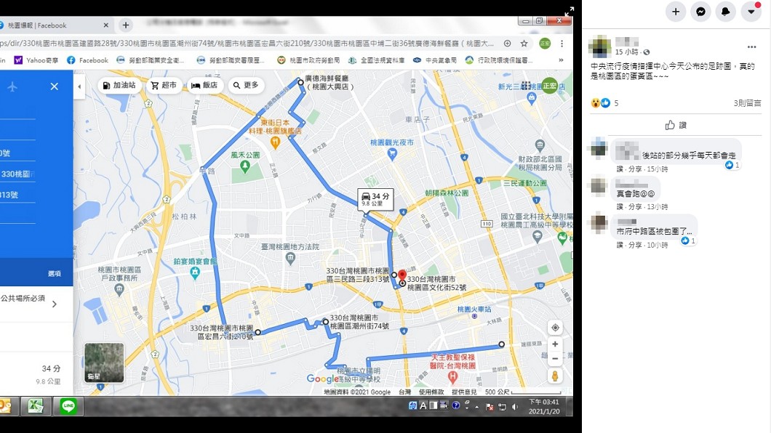Image resolution: width=771 pixels, height=433 pixels.
Task: Click the red destination pin marker
Action: coord(402,275)
